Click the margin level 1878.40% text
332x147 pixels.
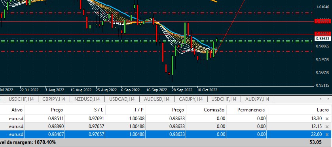coord(45,142)
